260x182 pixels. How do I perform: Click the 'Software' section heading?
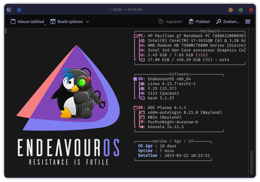point(179,74)
